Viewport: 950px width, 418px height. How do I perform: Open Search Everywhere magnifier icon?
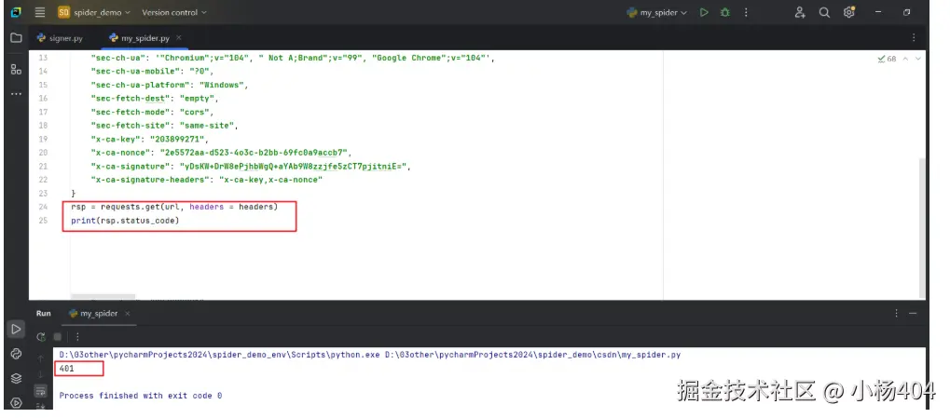824,12
